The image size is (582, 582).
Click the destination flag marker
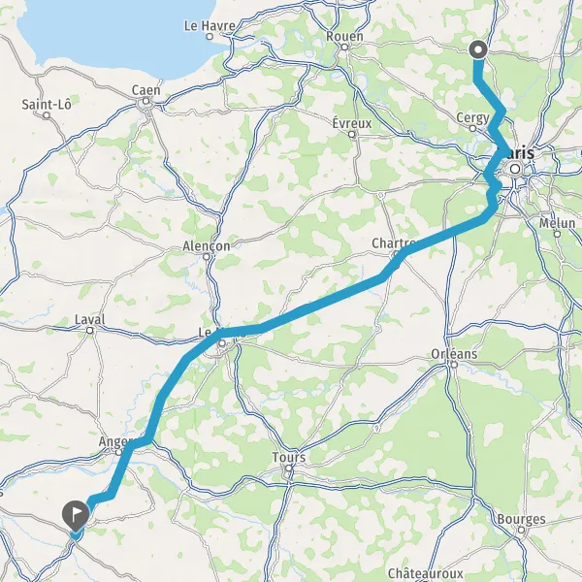(76, 516)
